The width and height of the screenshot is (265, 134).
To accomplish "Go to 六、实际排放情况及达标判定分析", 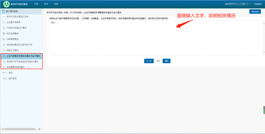I will coord(17,45).
